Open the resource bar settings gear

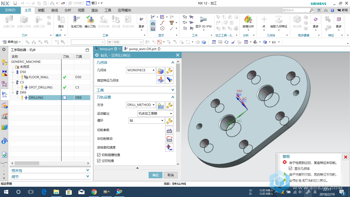[4, 49]
